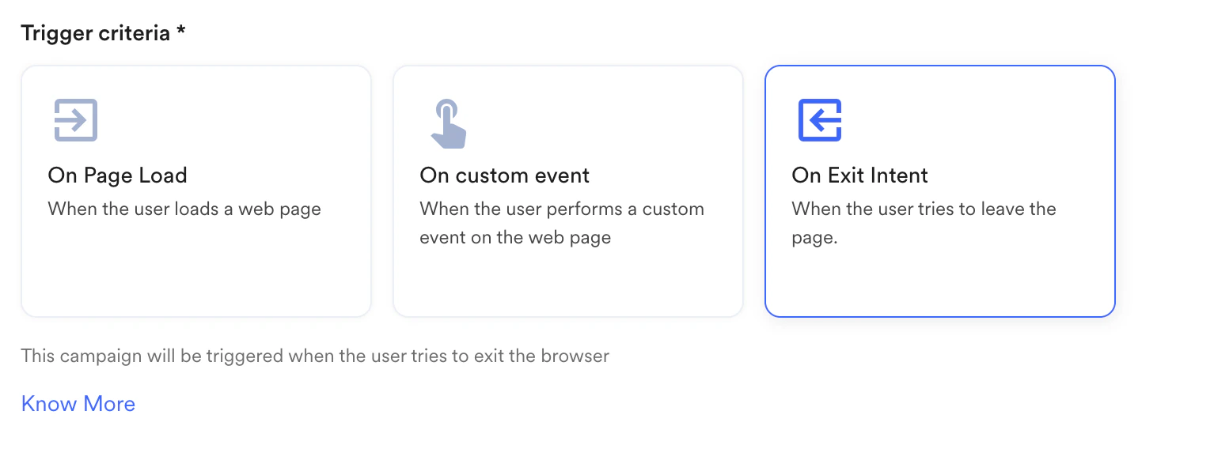Click the On custom event card title
Image resolution: width=1214 pixels, height=460 pixels.
pyautogui.click(x=504, y=175)
